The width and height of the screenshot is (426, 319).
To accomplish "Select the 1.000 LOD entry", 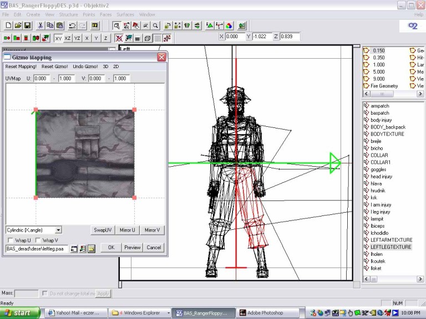I will point(378,65).
